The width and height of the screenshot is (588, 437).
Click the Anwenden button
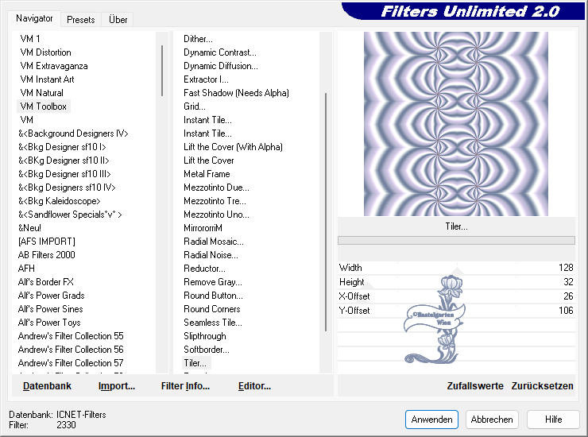pos(431,419)
